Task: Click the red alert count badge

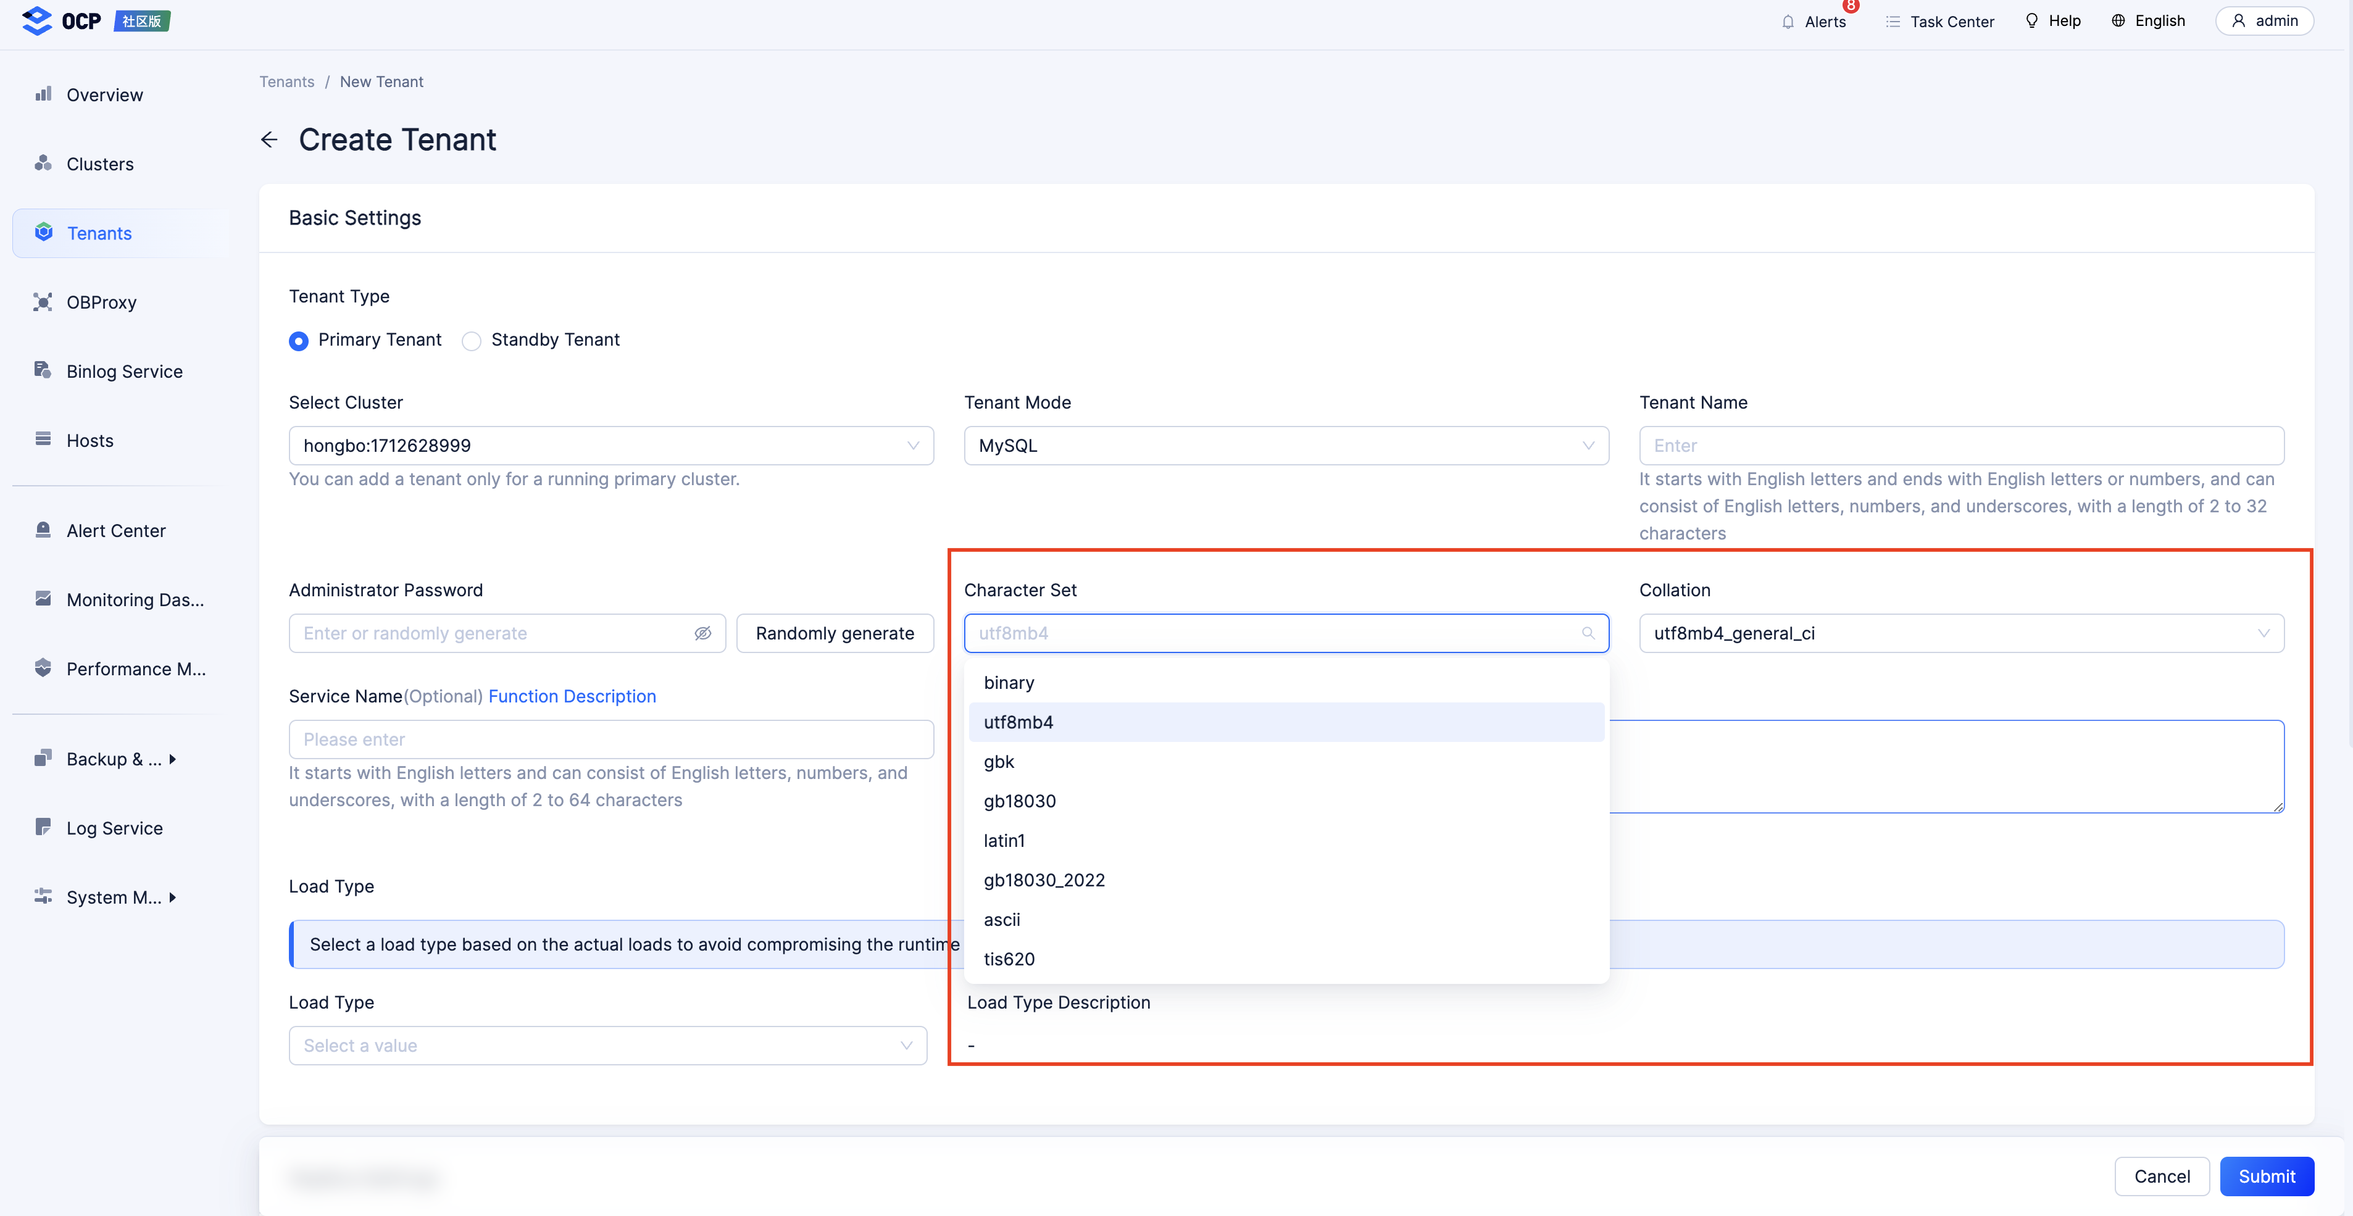Action: tap(1851, 6)
